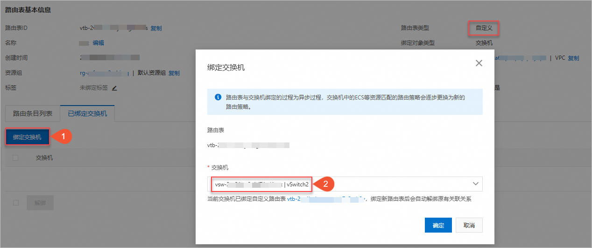Copy VPC ID via 复制 link
592x248 pixels.
573,58
